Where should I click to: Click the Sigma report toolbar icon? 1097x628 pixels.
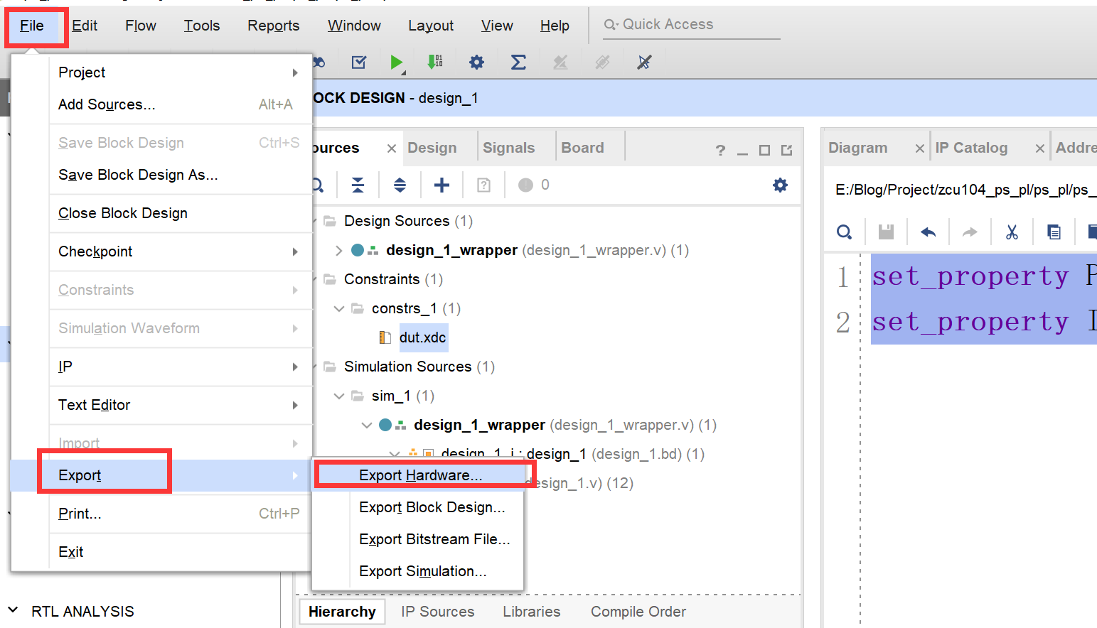pos(518,63)
